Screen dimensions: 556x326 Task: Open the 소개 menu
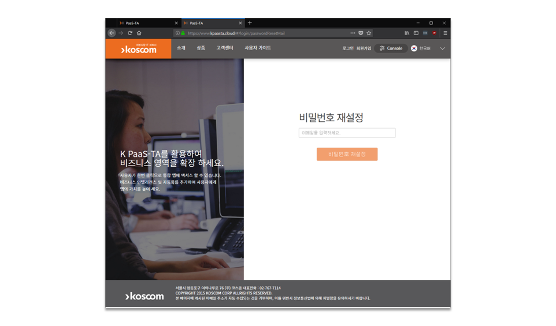tap(181, 48)
